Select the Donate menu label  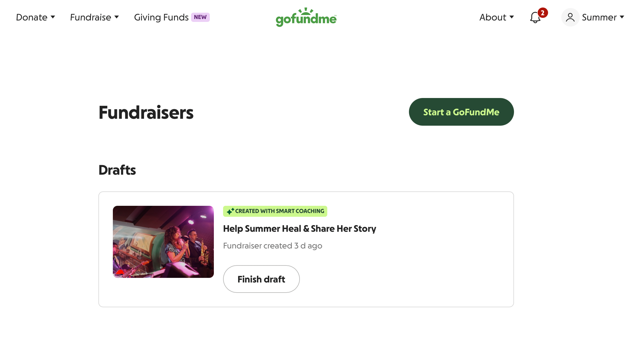point(31,17)
